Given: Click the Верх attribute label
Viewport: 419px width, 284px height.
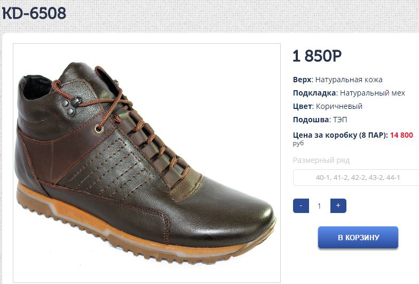Looking at the screenshot, I should click(302, 80).
